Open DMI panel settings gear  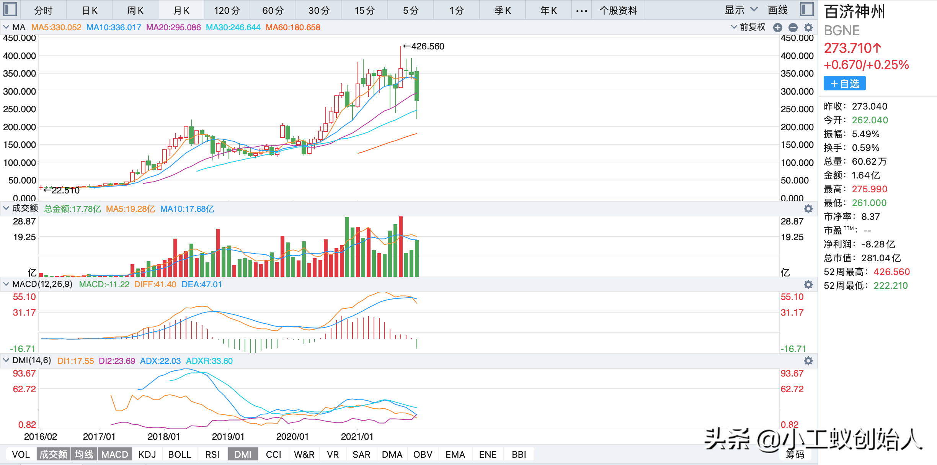(808, 361)
